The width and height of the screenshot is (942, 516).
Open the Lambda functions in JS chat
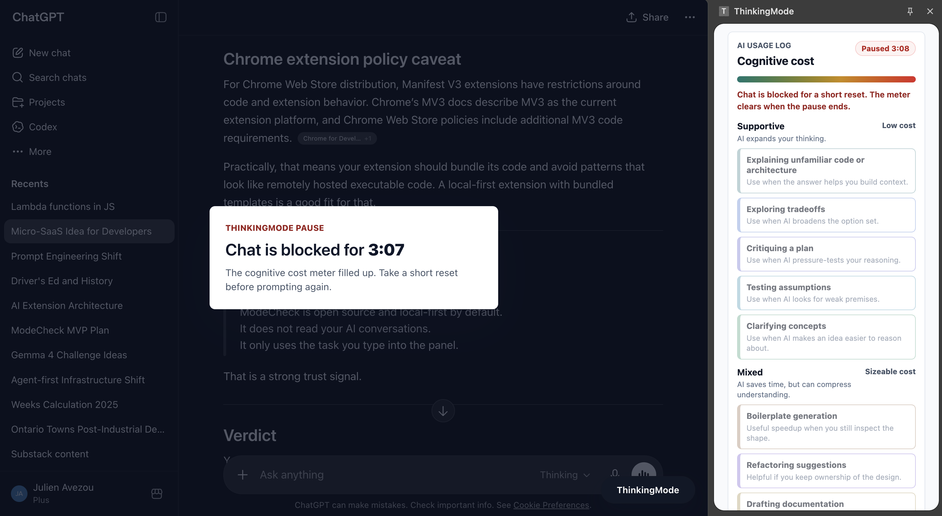63,207
